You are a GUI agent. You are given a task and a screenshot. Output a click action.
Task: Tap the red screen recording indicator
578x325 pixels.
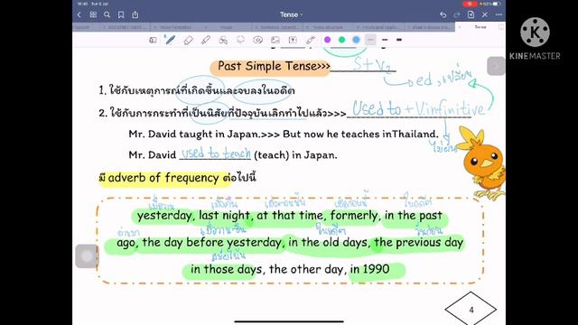point(470,4)
